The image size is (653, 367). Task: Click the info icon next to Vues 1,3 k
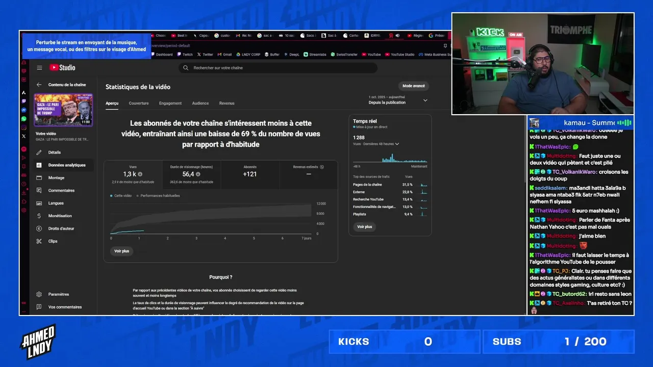coord(140,174)
